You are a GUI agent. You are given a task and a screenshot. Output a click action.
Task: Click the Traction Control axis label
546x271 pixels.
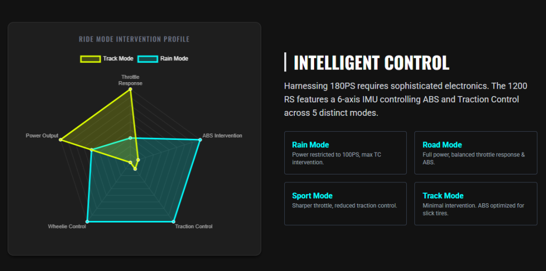(194, 227)
